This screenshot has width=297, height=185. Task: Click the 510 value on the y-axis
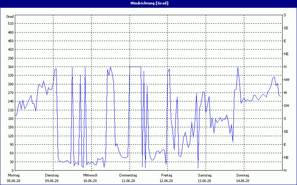click(10, 24)
